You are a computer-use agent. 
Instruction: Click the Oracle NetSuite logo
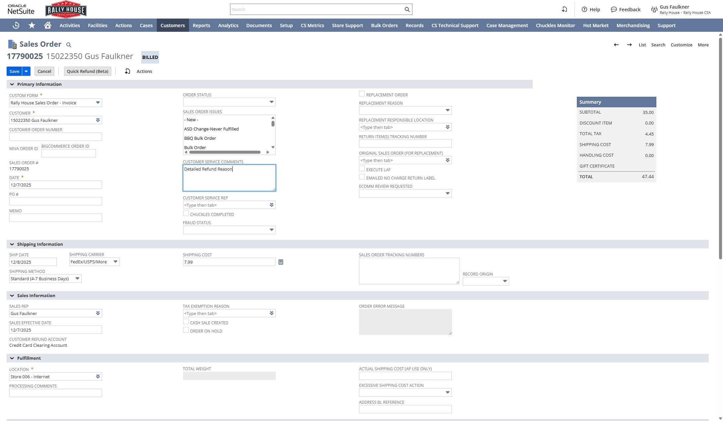[x=21, y=10]
